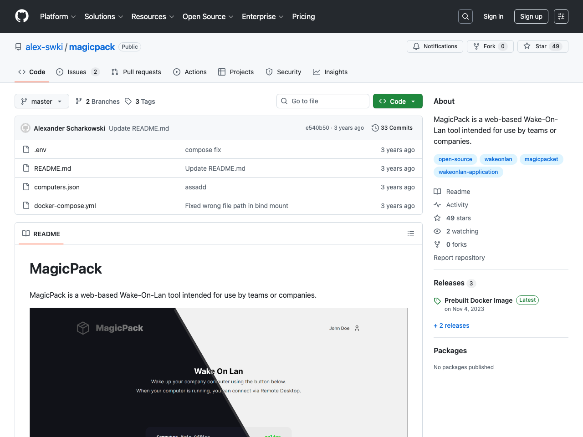Expand the Platform menu in the header

pyautogui.click(x=58, y=16)
